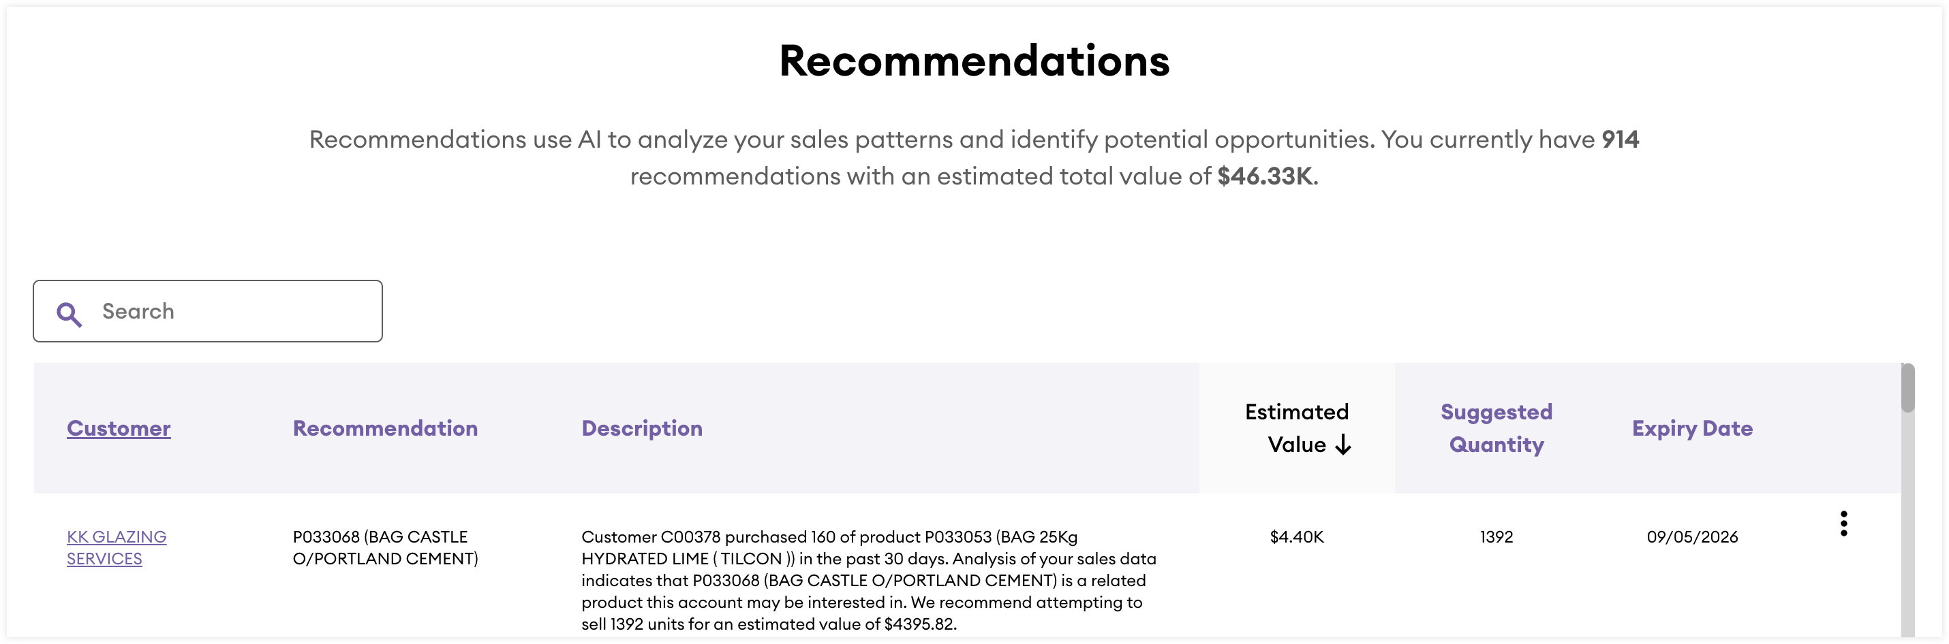Click the Recommendations page heading
The image size is (1949, 644).
tap(974, 61)
